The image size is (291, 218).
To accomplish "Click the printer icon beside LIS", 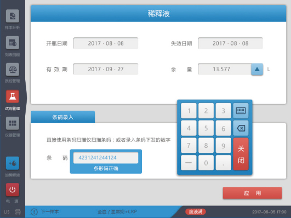I will 18,212.
